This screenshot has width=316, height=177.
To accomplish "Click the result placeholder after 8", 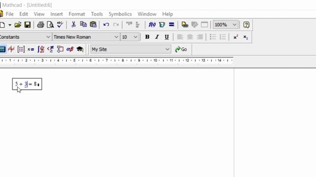I will [x=39, y=85].
